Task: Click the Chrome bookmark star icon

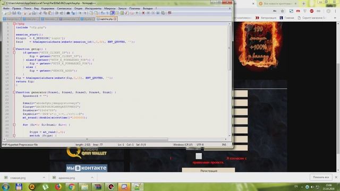Action: [x=282, y=11]
